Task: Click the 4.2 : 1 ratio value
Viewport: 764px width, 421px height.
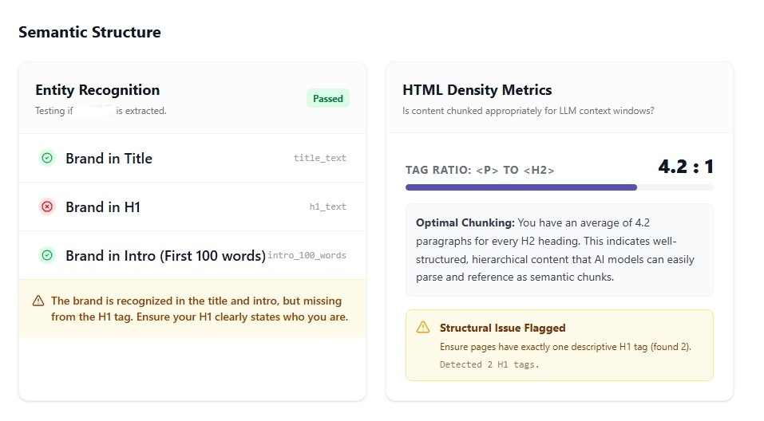Action: (686, 167)
